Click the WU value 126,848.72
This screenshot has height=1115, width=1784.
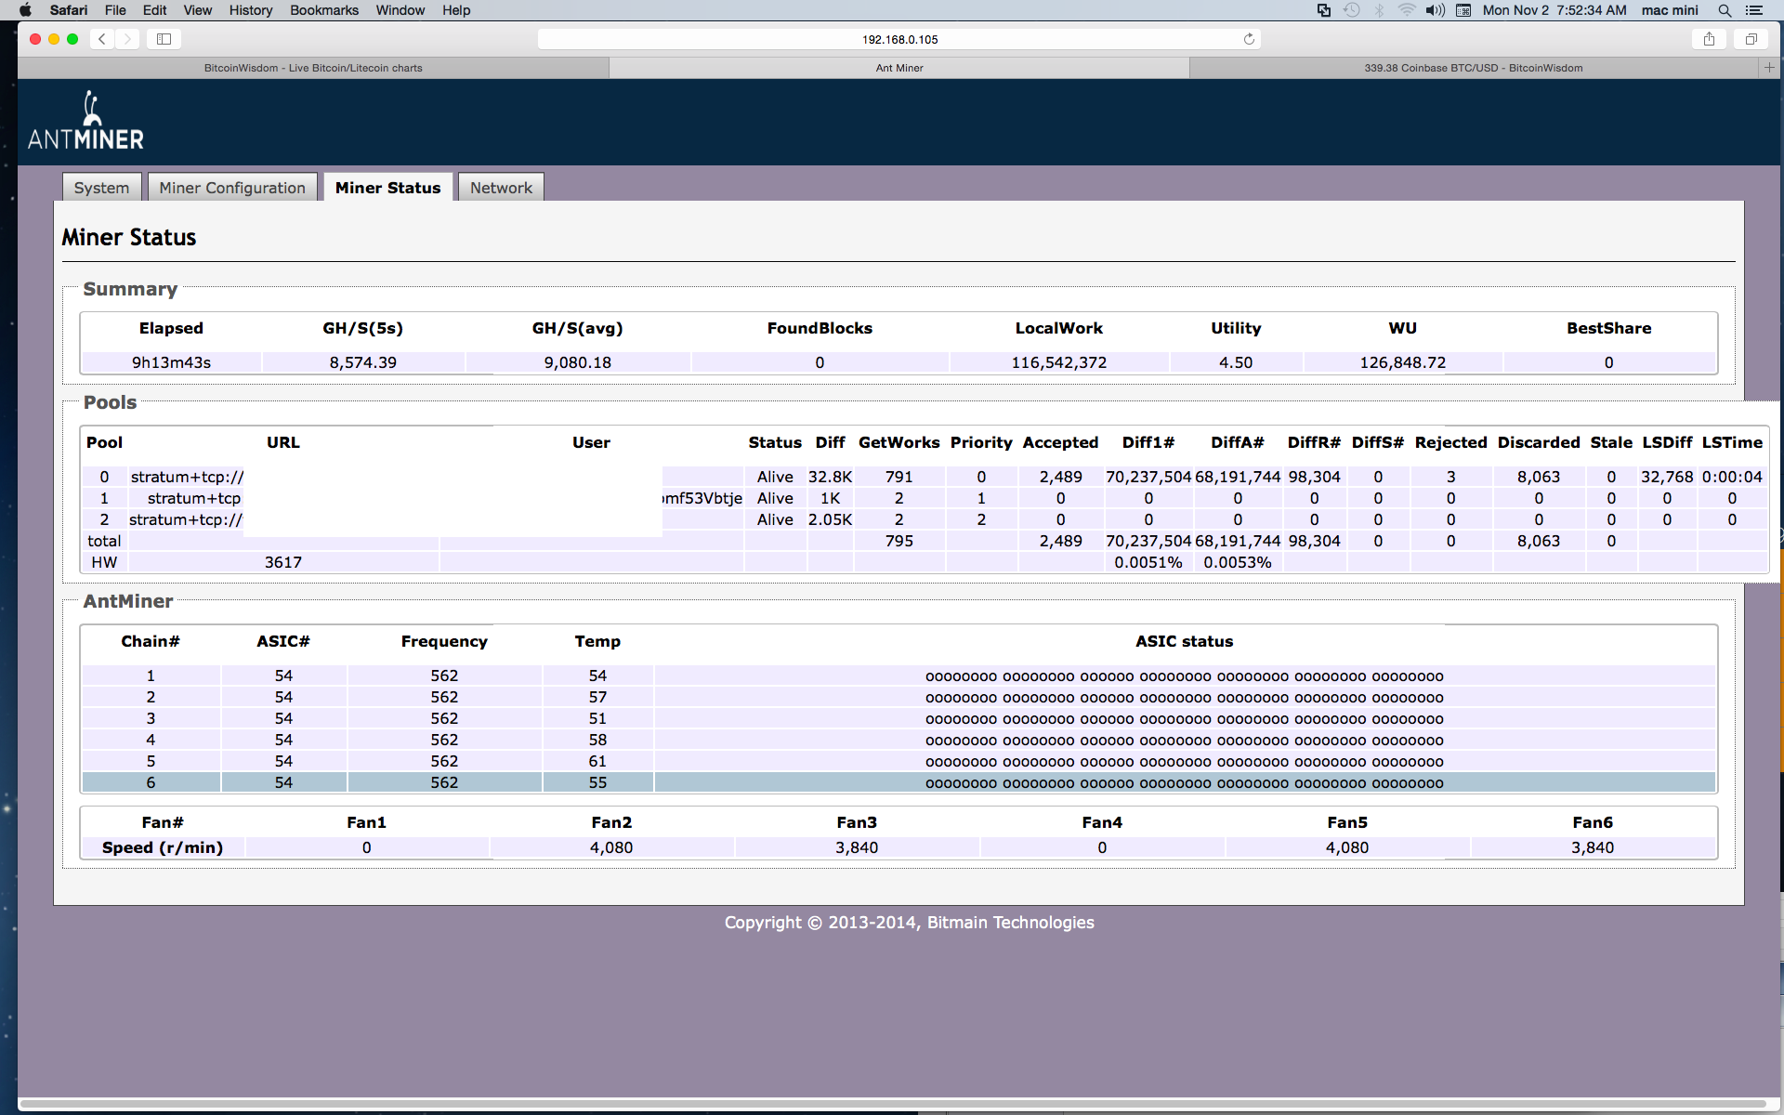tap(1403, 362)
